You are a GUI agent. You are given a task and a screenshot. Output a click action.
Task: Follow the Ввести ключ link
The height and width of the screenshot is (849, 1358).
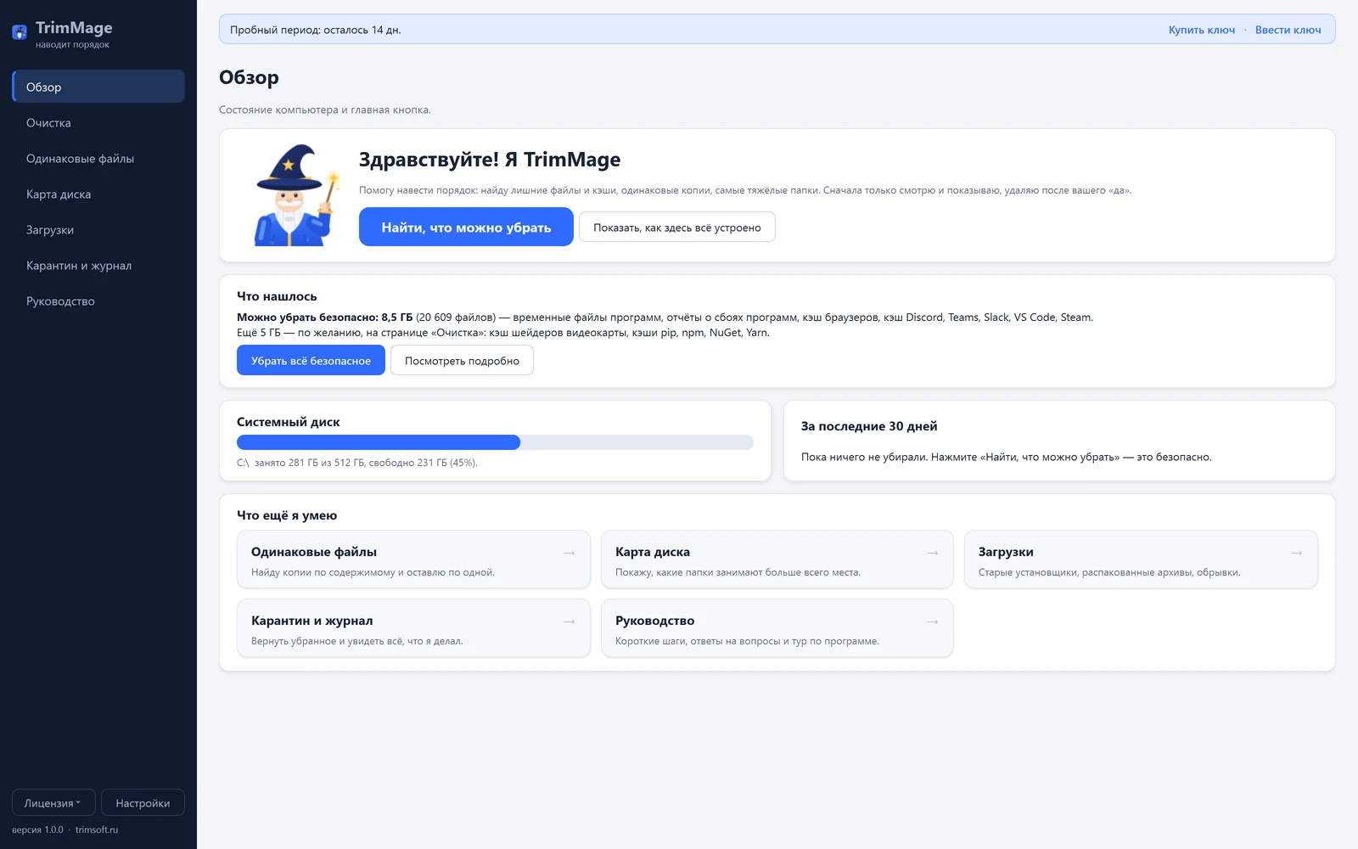(1288, 30)
